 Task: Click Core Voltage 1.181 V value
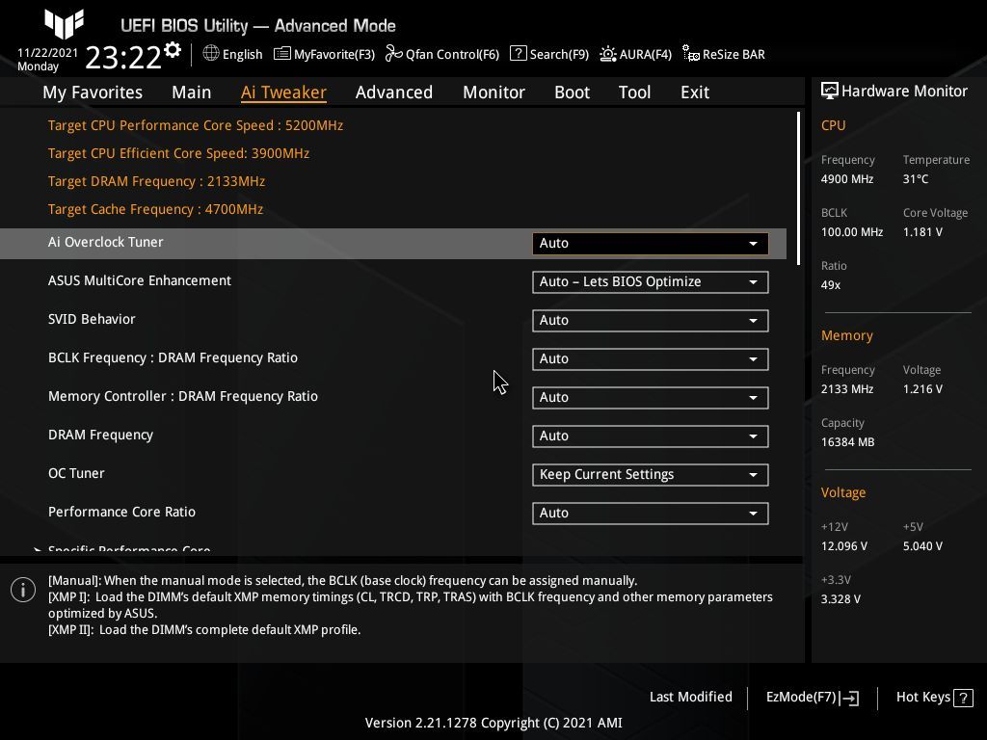click(922, 232)
